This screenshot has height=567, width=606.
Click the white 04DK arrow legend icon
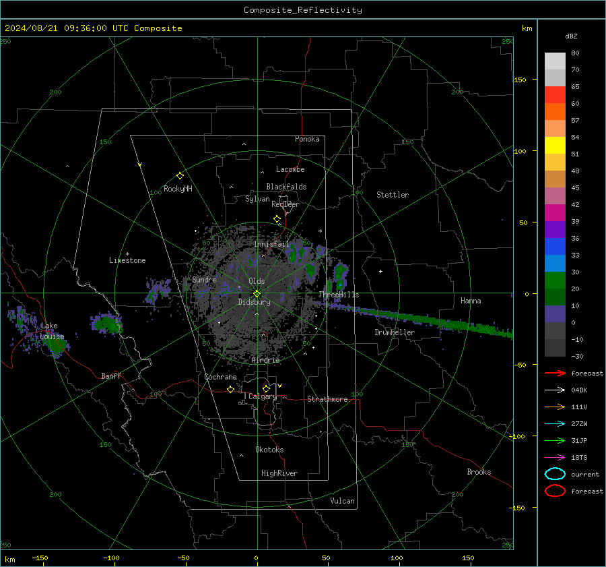pyautogui.click(x=555, y=390)
